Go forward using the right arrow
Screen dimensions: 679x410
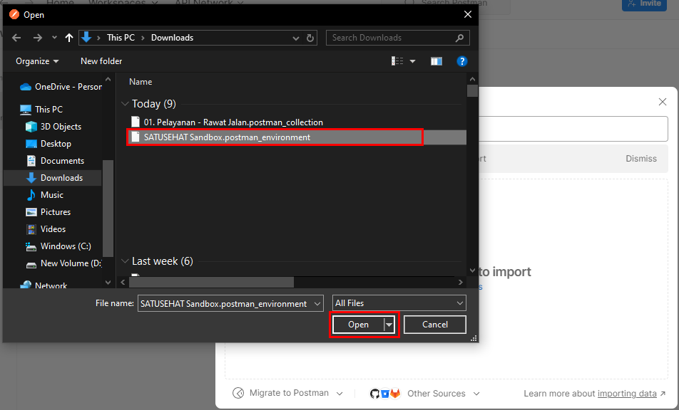click(x=38, y=38)
